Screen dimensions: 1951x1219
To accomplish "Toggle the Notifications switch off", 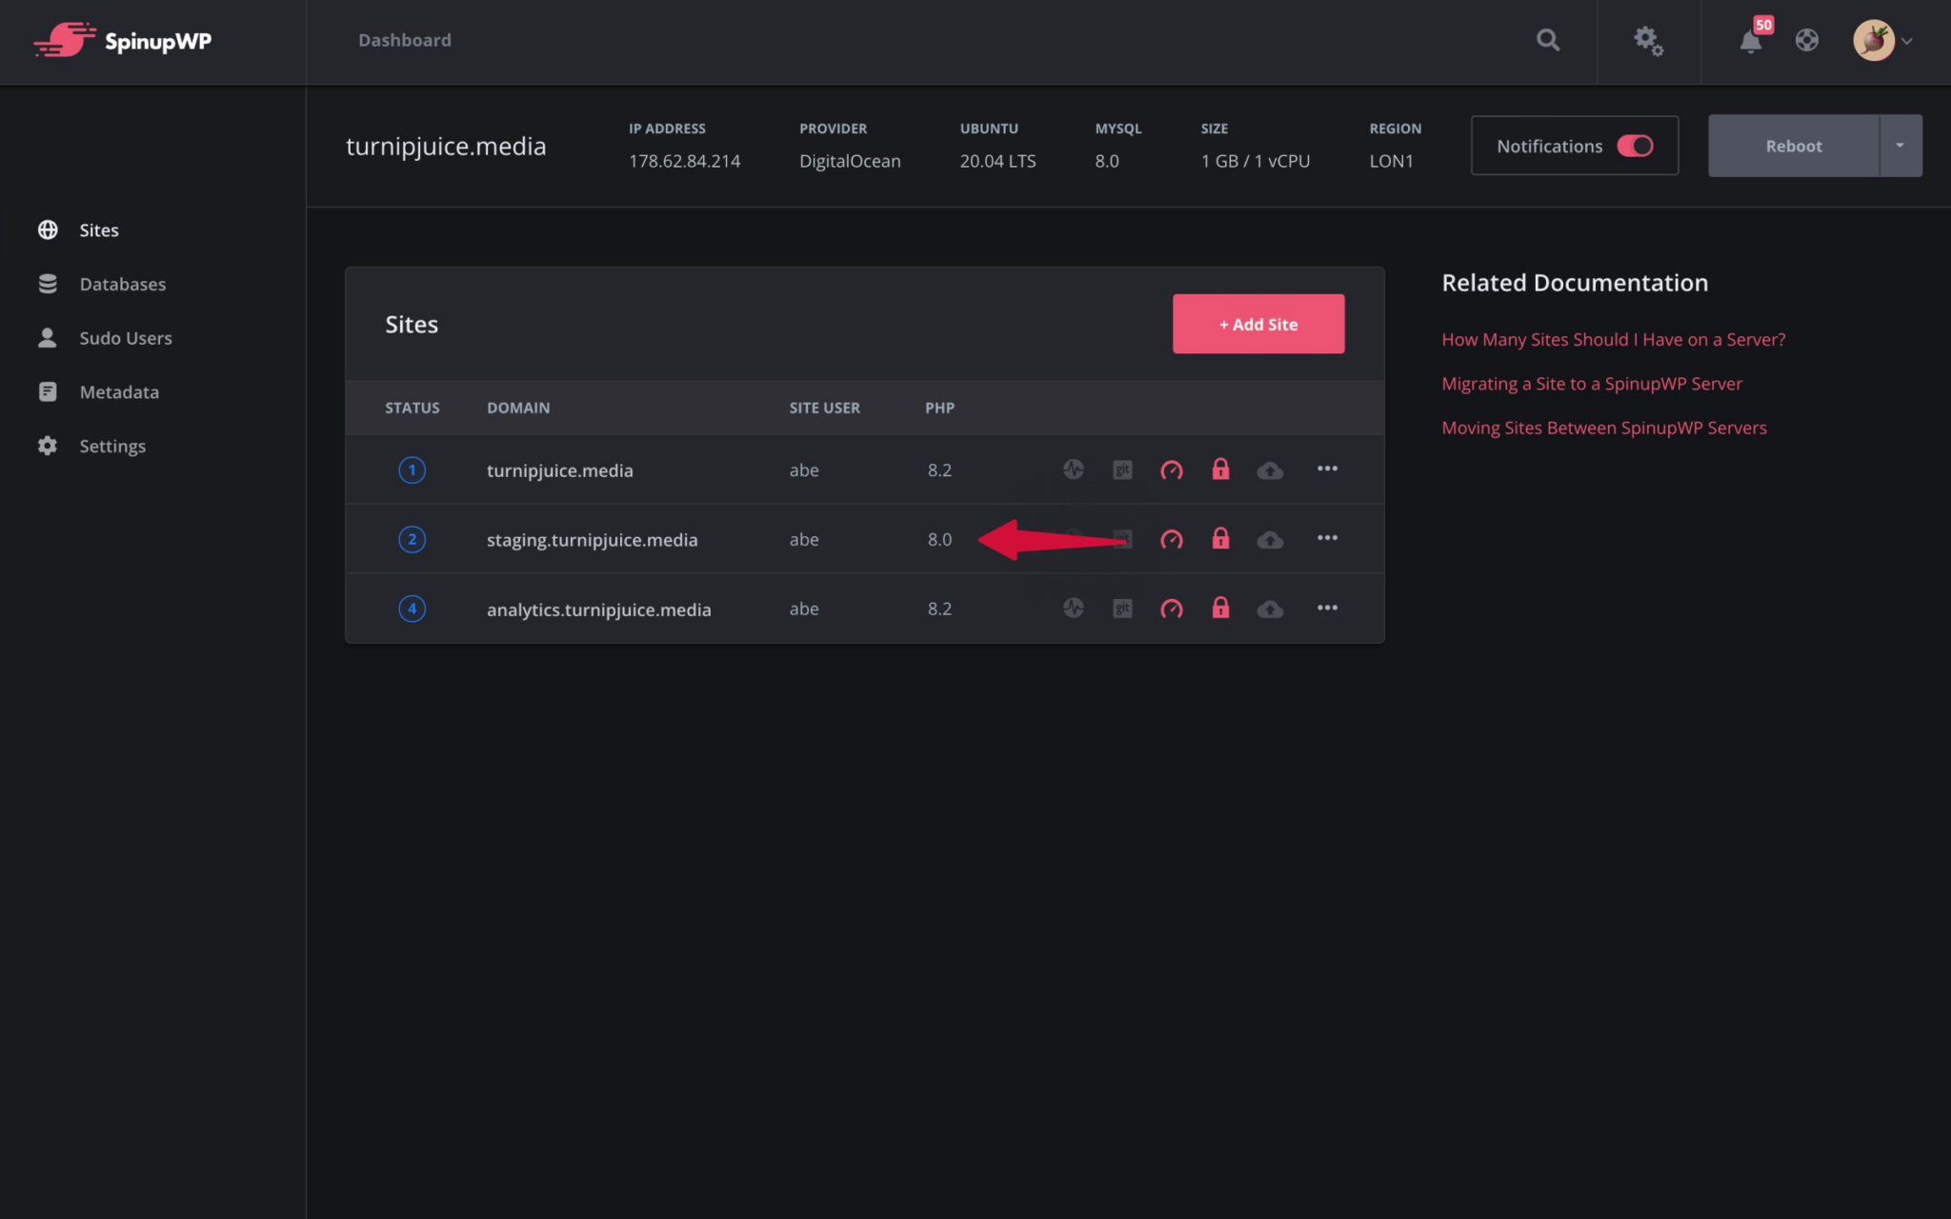I will tap(1635, 146).
